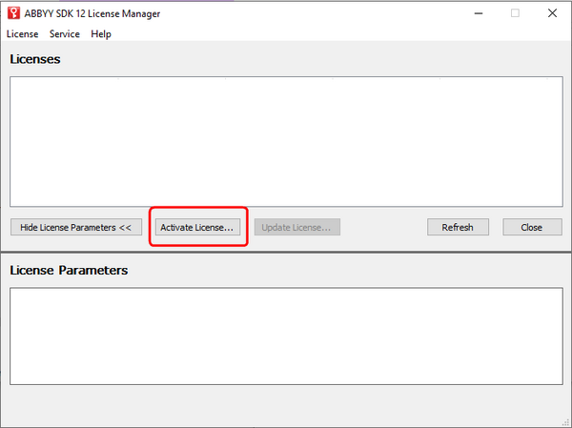Minimize the License Manager window
This screenshot has width=572, height=428.
click(479, 13)
